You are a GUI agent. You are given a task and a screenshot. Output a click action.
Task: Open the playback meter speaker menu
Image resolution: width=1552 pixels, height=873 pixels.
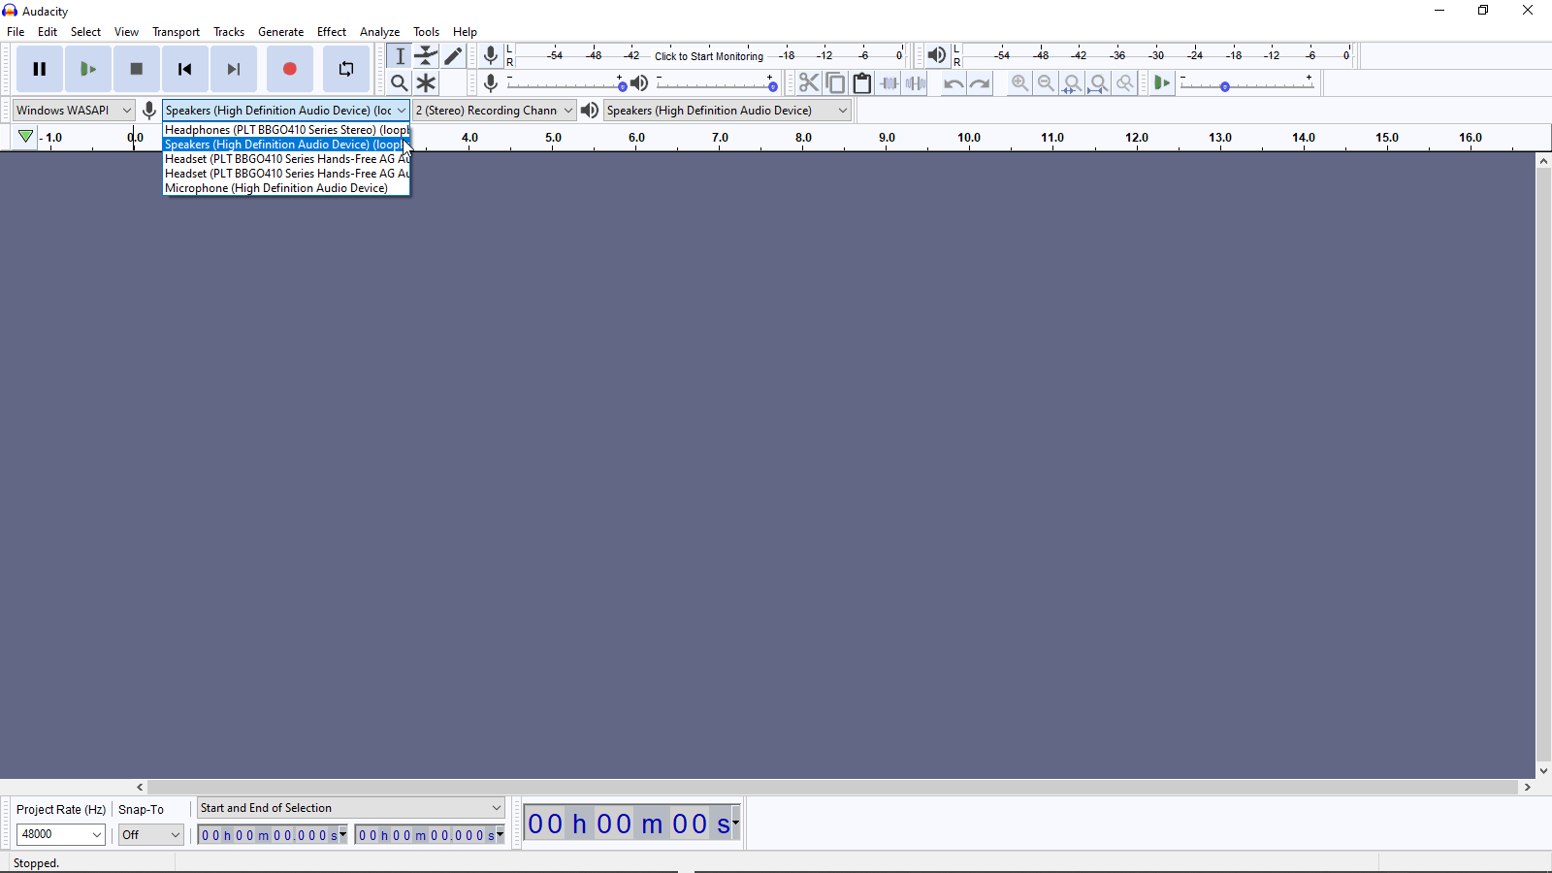(936, 56)
